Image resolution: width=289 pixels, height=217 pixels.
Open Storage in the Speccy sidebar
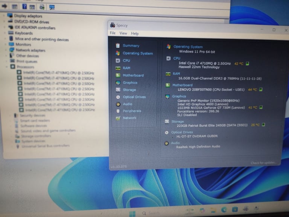coord(129,90)
